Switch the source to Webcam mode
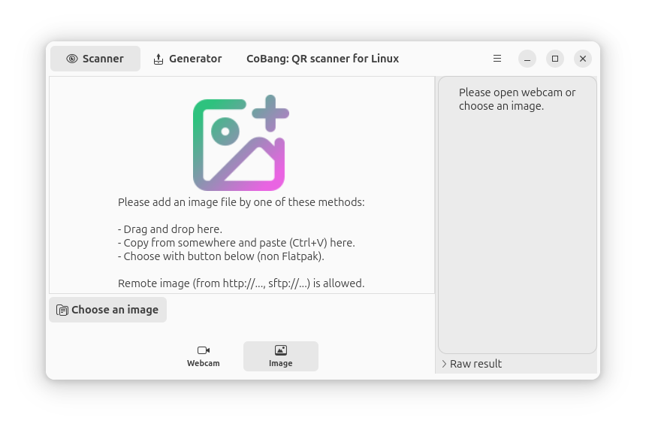The image size is (646, 430). [x=204, y=356]
